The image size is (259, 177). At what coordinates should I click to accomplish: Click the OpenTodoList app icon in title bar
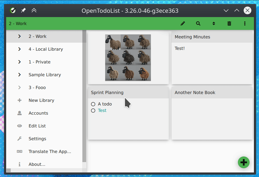13,10
